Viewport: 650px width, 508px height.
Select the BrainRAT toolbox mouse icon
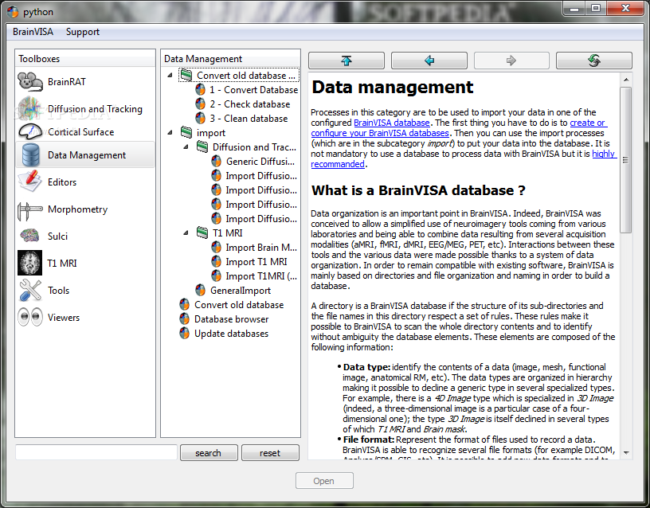[x=29, y=81]
